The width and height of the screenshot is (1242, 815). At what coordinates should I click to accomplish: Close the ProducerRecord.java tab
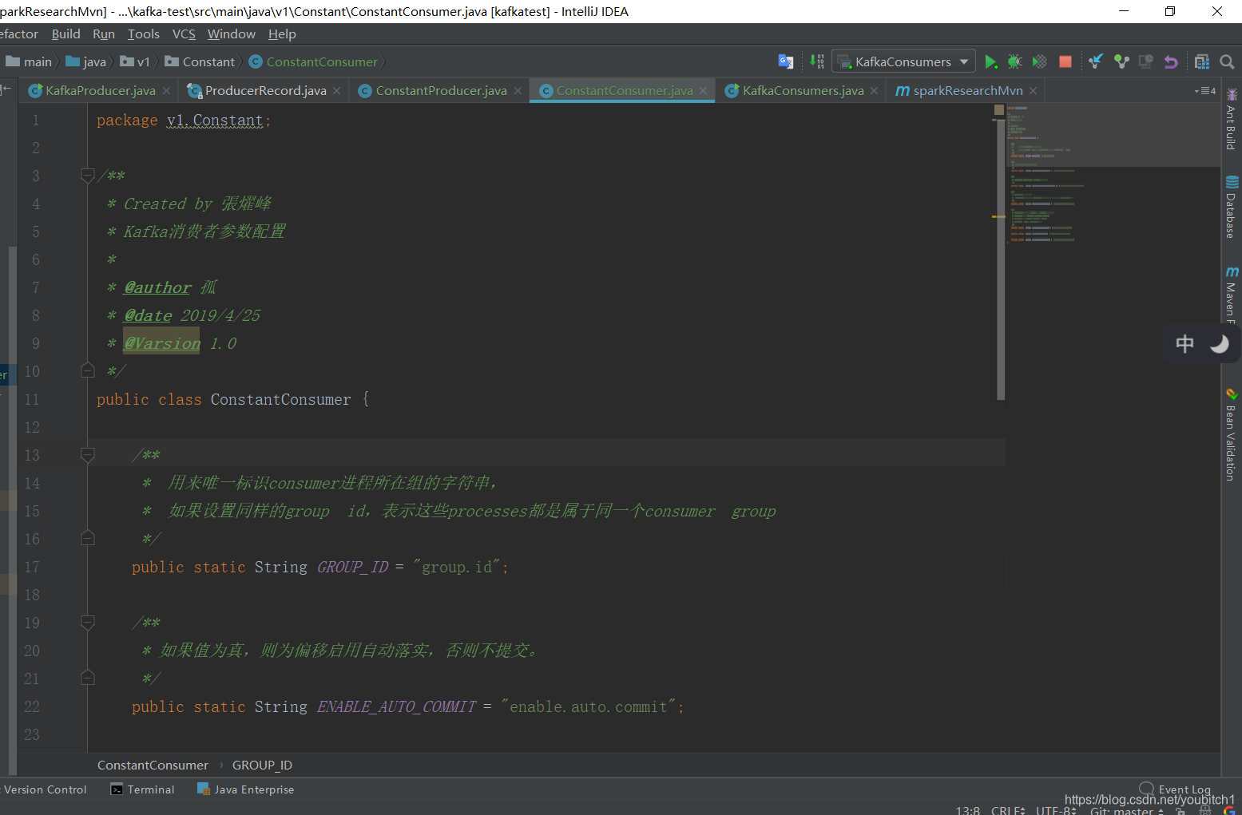(336, 91)
